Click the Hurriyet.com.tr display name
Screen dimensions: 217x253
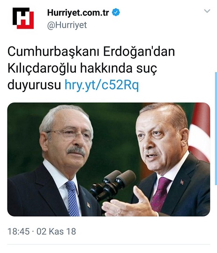point(78,13)
